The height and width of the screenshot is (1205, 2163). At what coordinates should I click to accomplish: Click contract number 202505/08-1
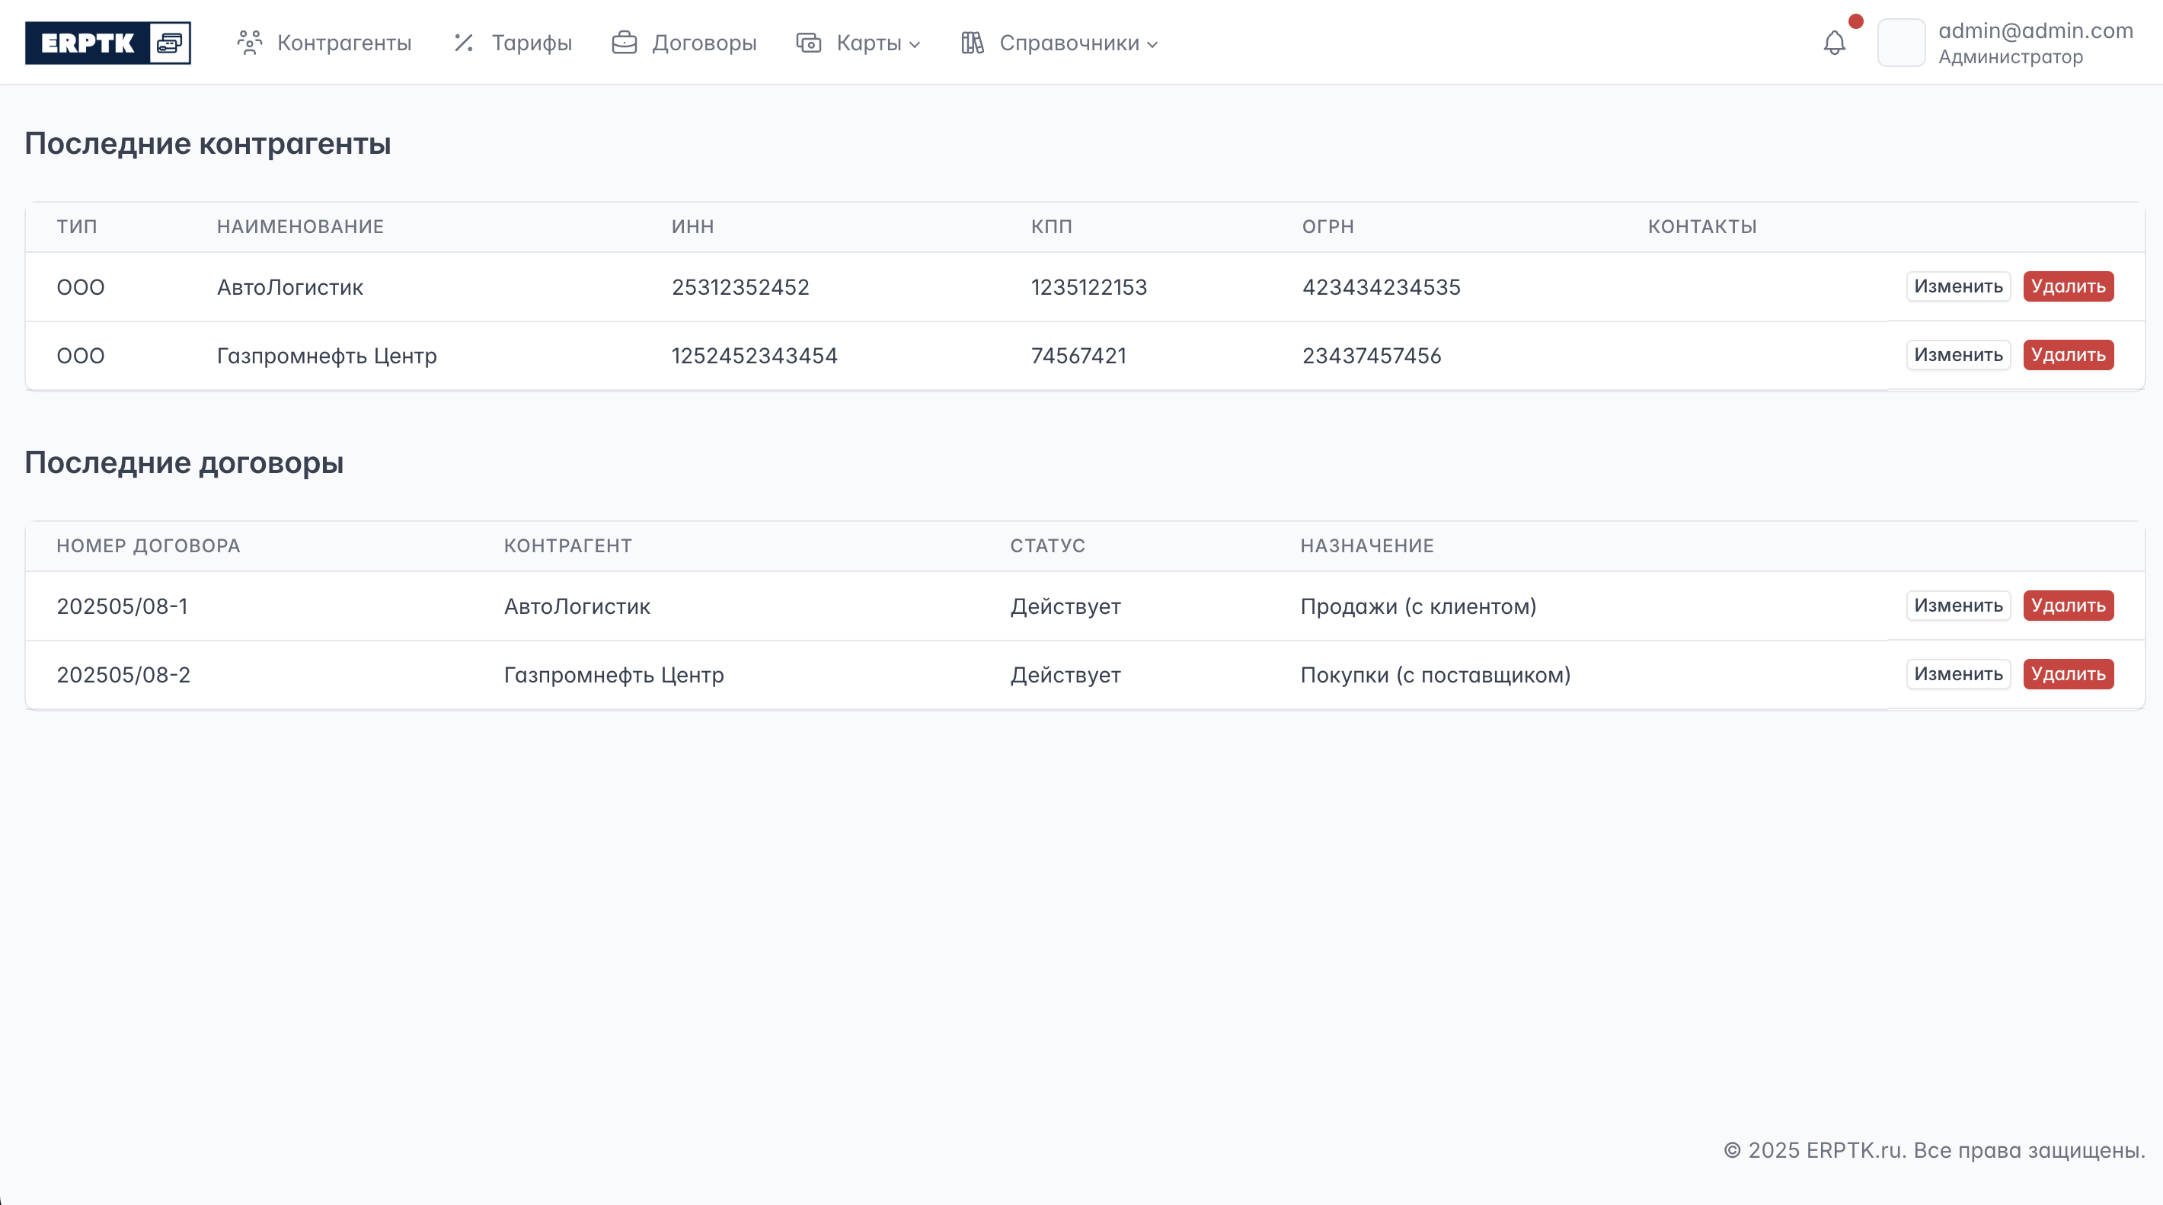pos(123,606)
